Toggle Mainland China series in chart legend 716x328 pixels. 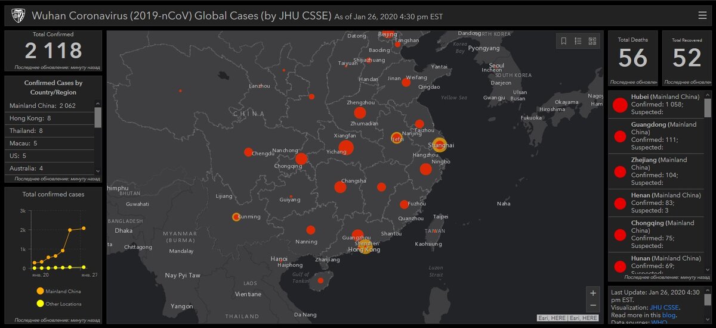(x=58, y=291)
